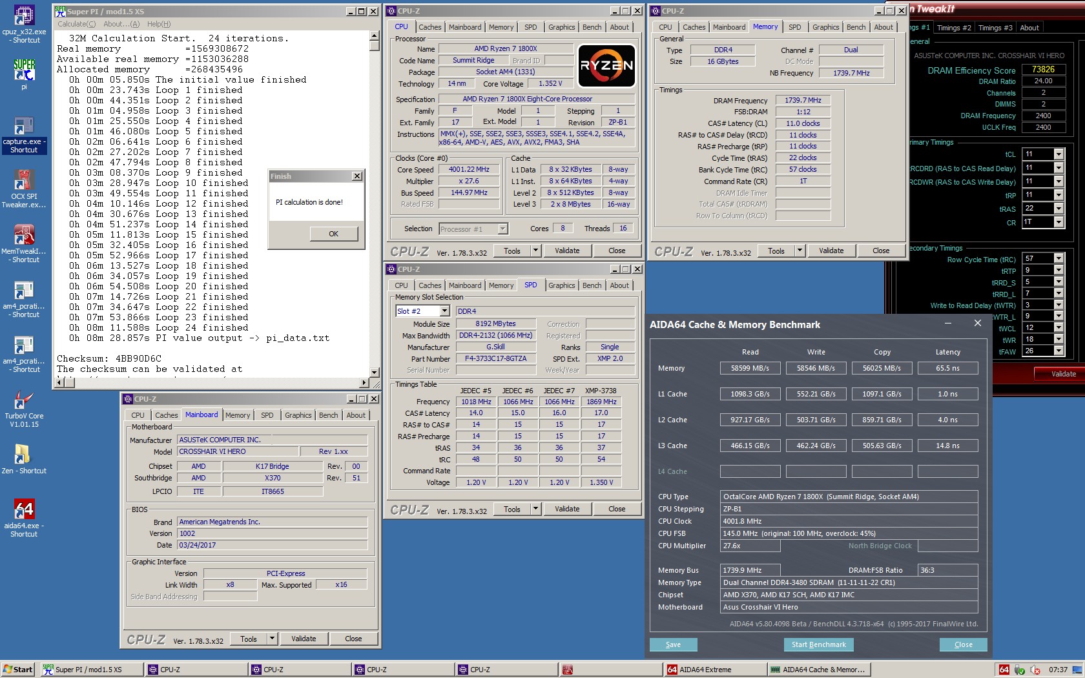Expand the Slot #2 memory slot dropdown
The height and width of the screenshot is (678, 1085).
[444, 311]
